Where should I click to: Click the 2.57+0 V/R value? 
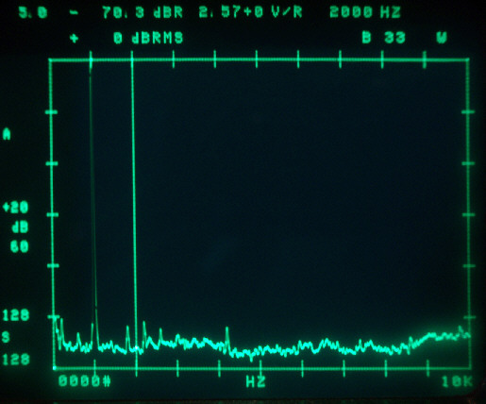click(251, 13)
